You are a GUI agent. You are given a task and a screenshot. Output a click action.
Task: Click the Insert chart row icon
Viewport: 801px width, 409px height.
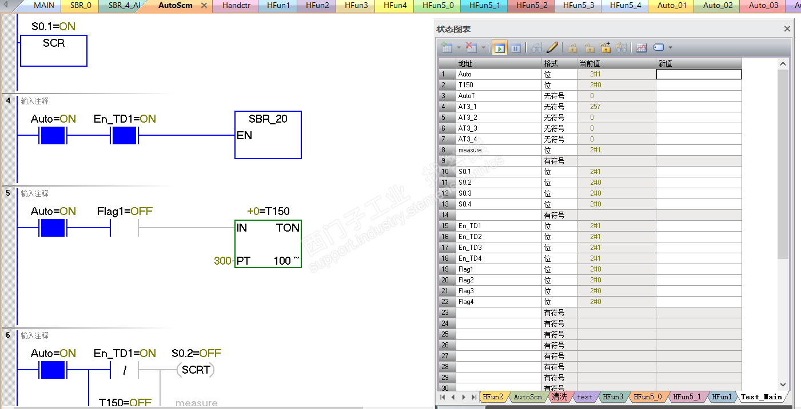(x=447, y=48)
